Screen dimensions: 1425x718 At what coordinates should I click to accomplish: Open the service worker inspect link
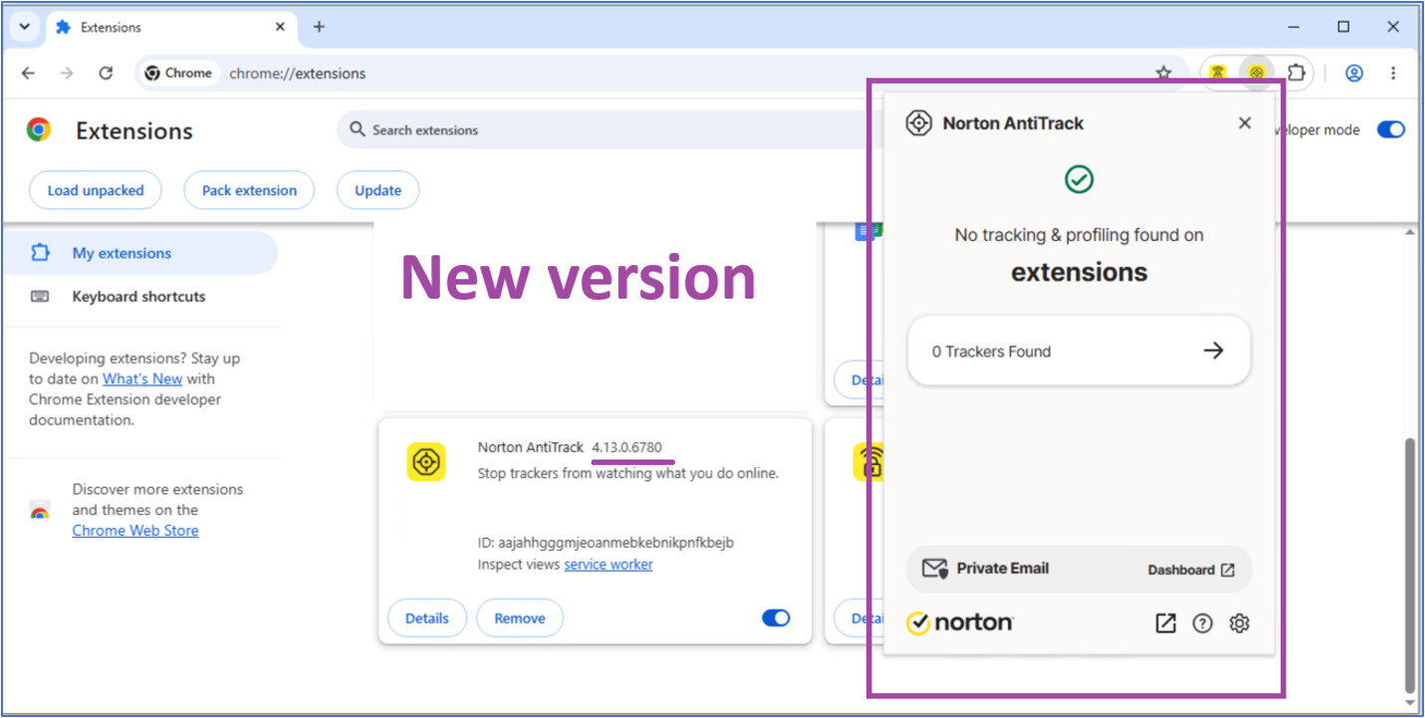pyautogui.click(x=608, y=565)
